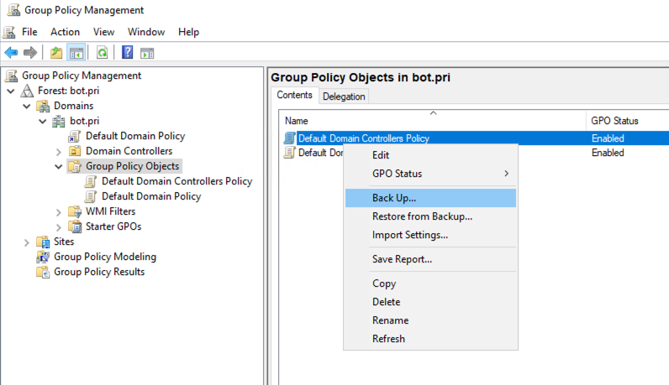Expand the Sites node
Screen dimensions: 669x385
click(26, 242)
